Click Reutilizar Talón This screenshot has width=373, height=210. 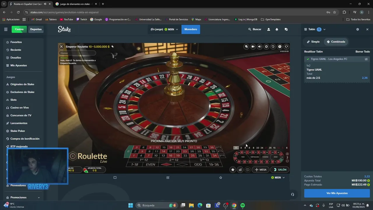(313, 52)
